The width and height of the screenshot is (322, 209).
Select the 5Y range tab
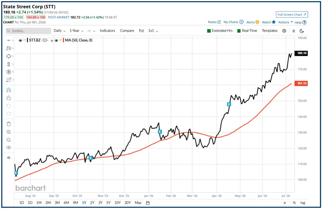tap(108, 203)
